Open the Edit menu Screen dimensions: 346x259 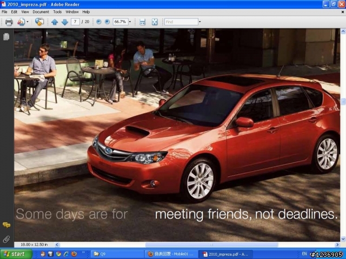pyautogui.click(x=14, y=12)
